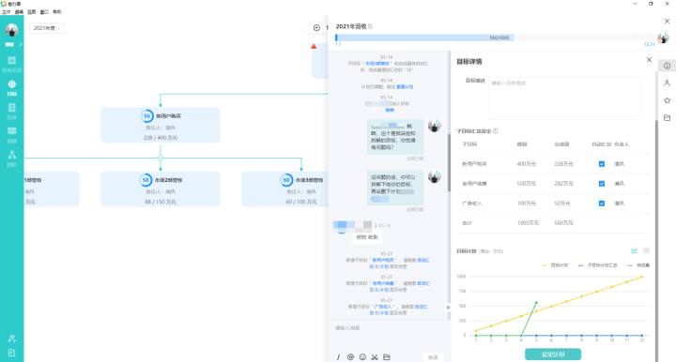Image resolution: width=676 pixels, height=362 pixels.
Task: Open the info icon tab on the right rail
Action: 667,66
